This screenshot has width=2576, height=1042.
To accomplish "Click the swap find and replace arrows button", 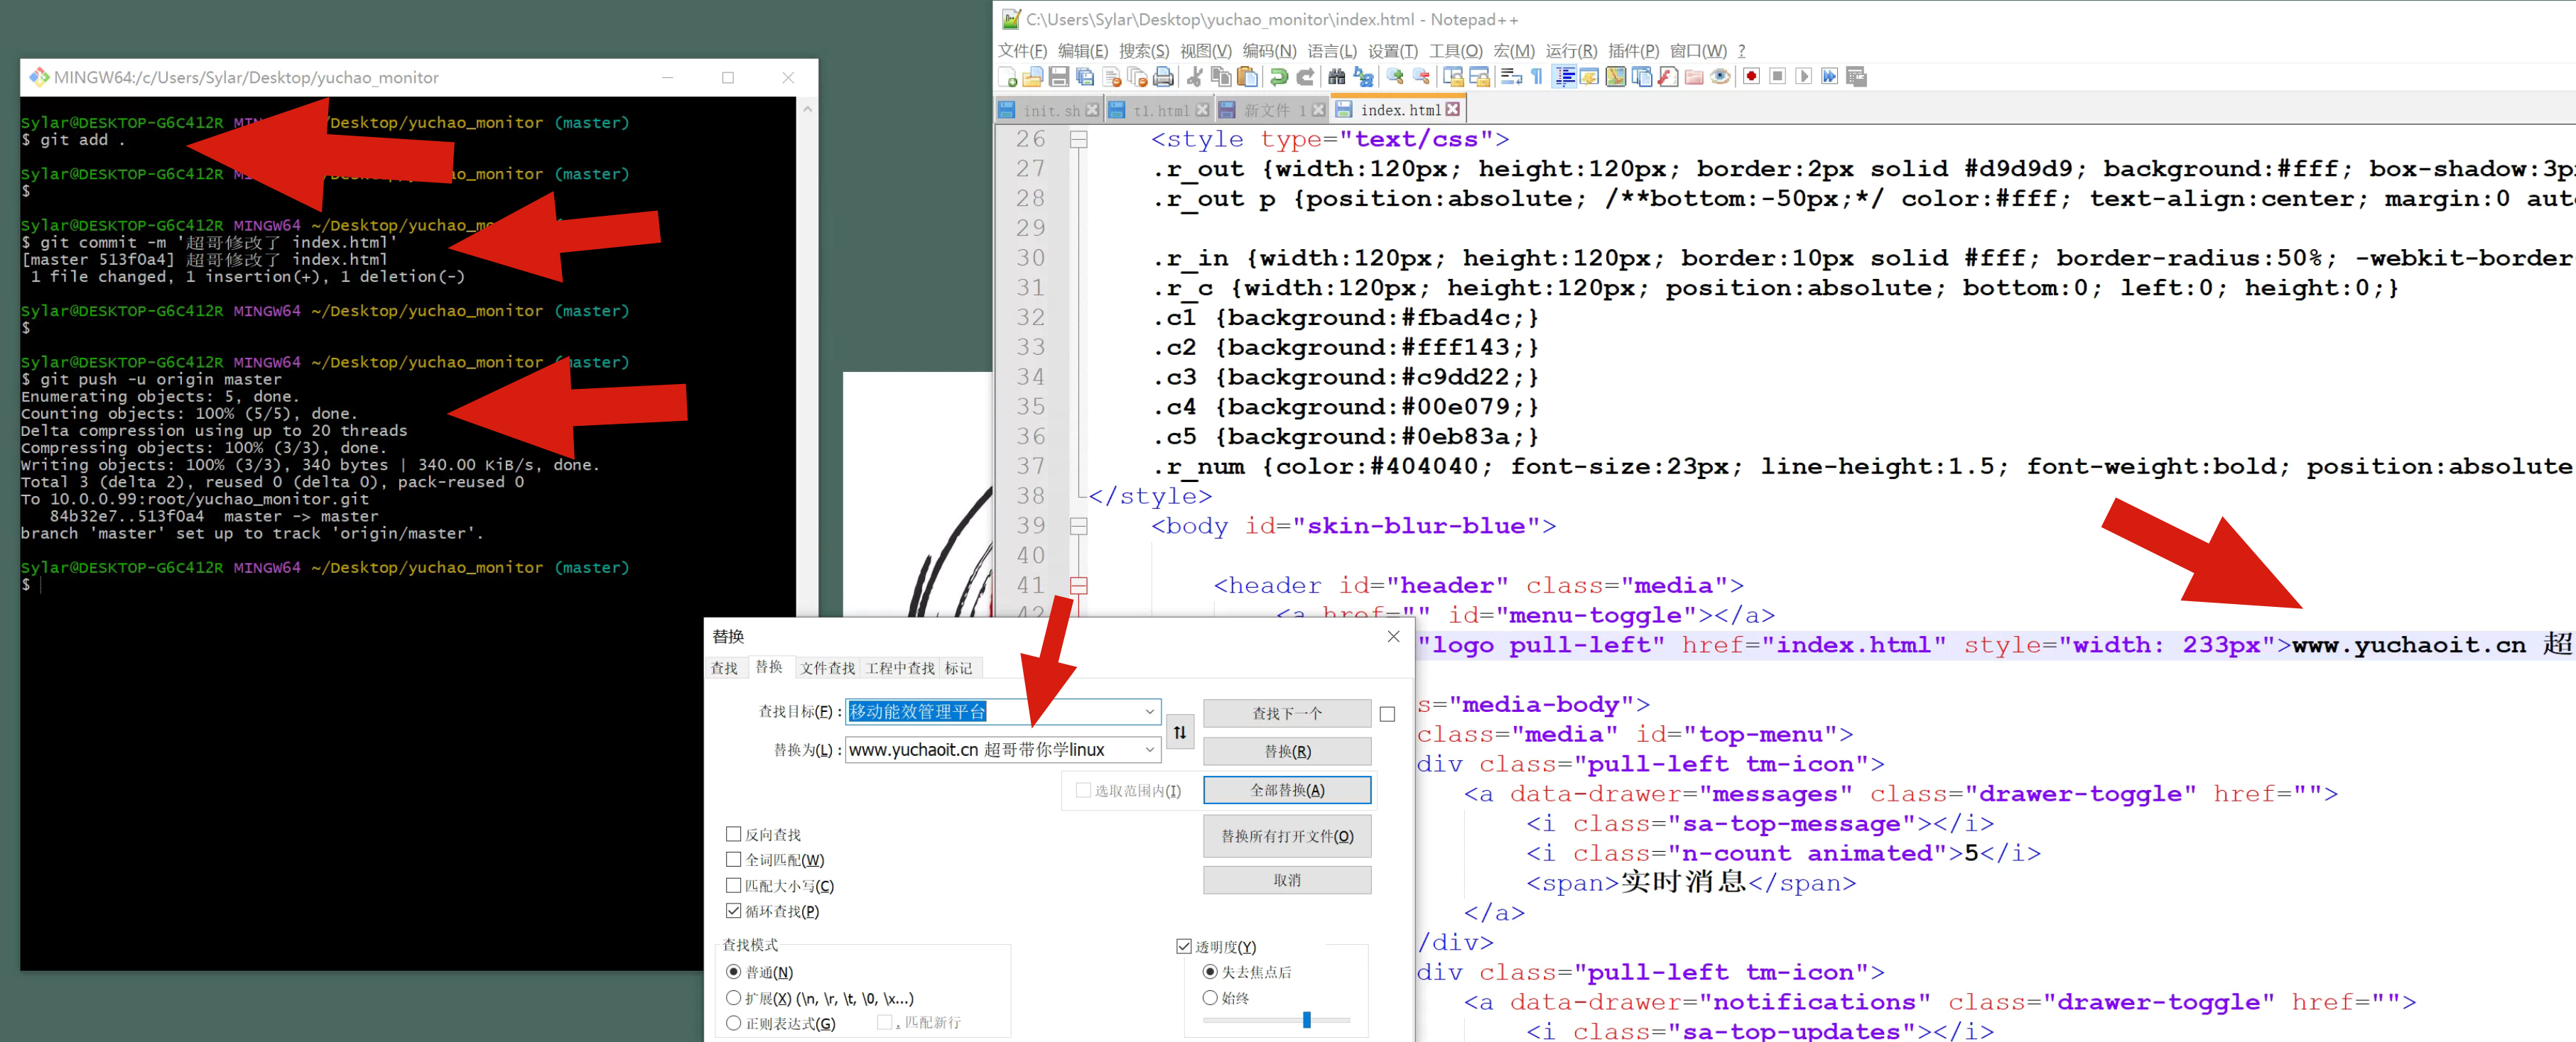I will pyautogui.click(x=1180, y=733).
